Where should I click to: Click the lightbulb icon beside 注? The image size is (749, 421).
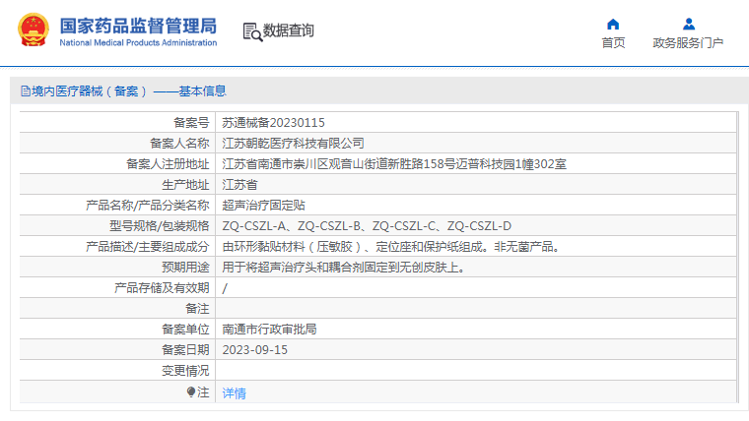(191, 391)
